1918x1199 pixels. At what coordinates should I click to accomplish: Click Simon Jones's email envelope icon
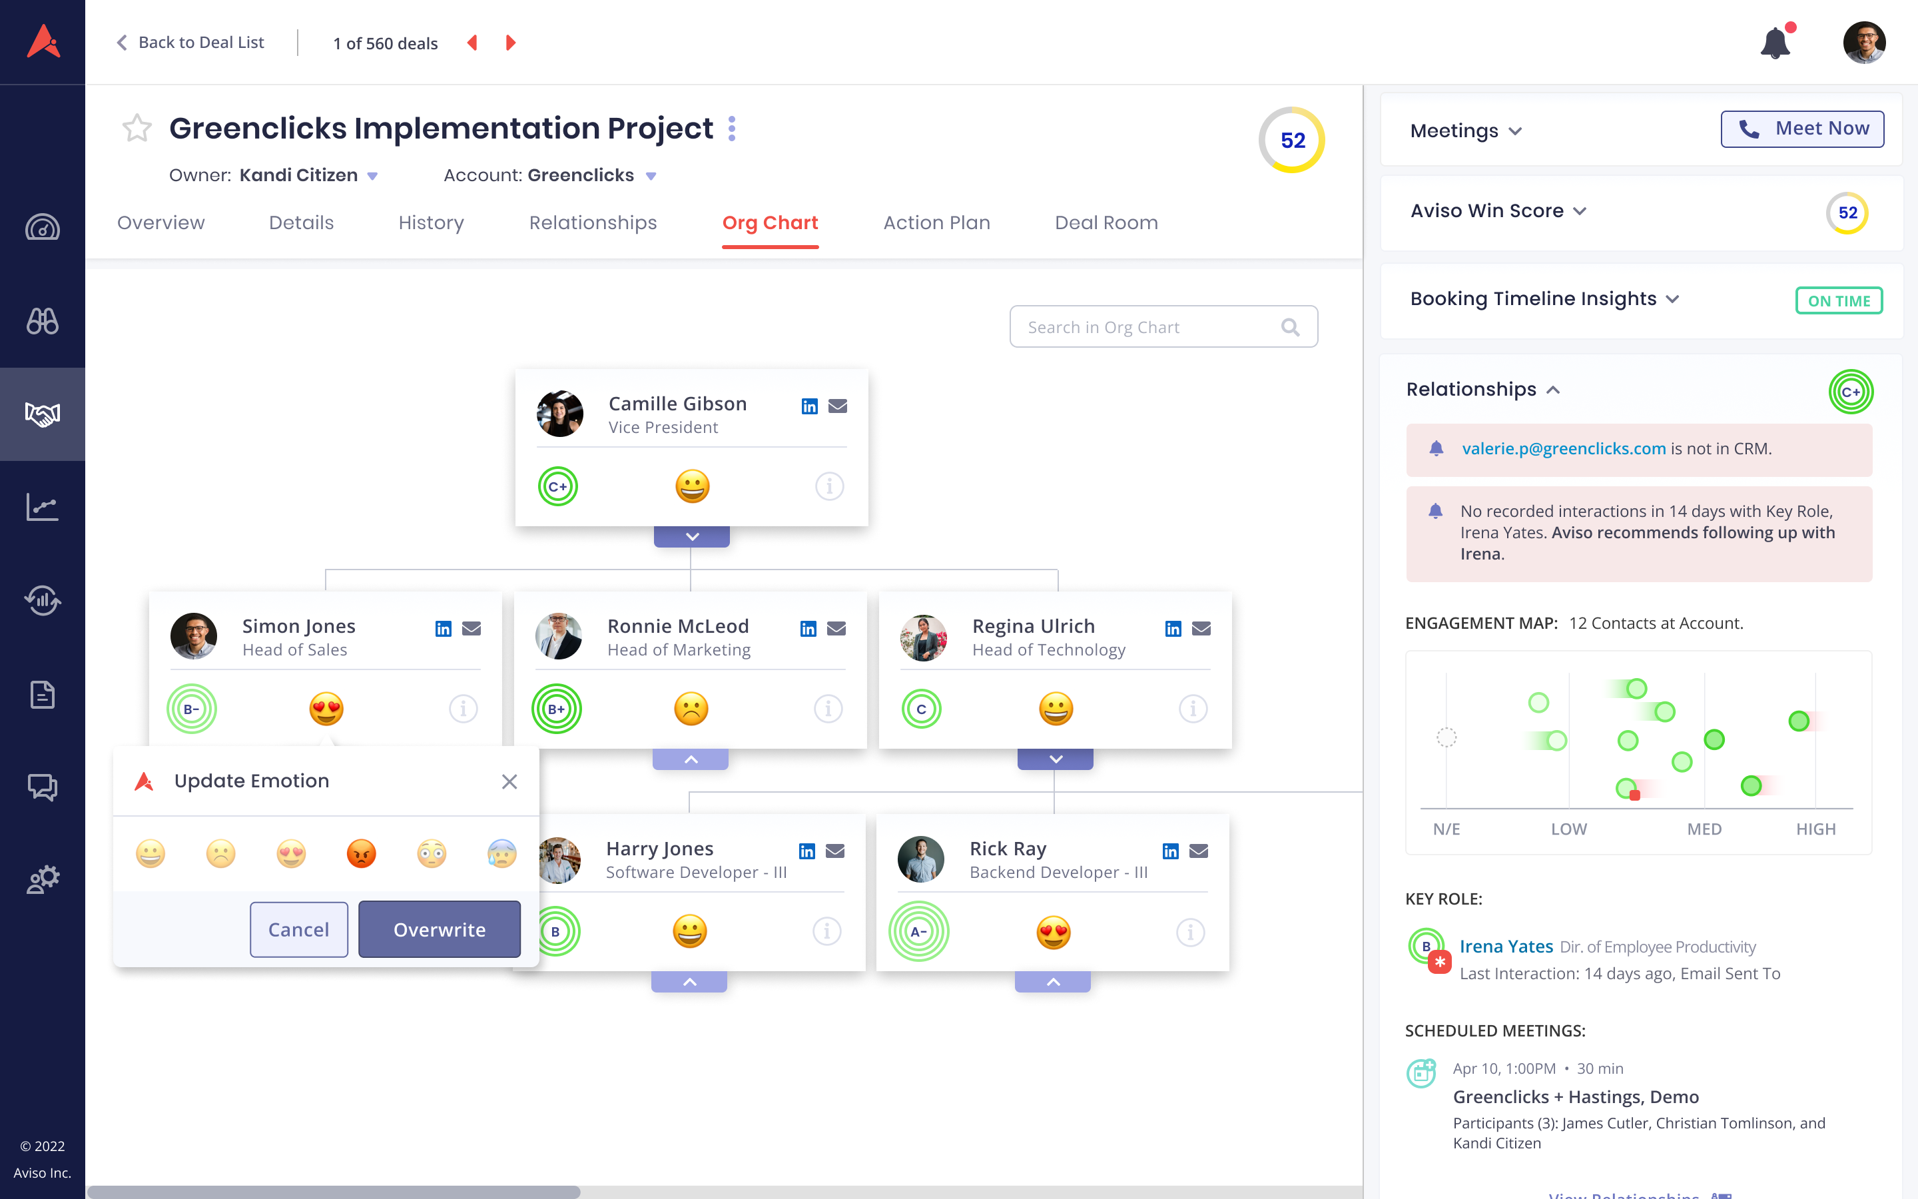click(x=472, y=629)
